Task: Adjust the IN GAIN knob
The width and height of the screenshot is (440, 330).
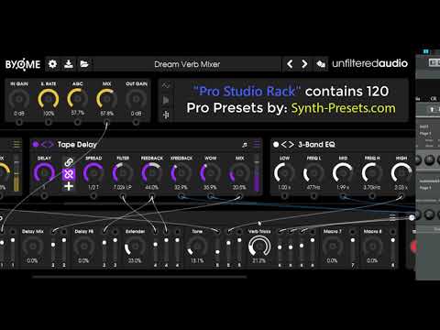Action: pos(19,99)
